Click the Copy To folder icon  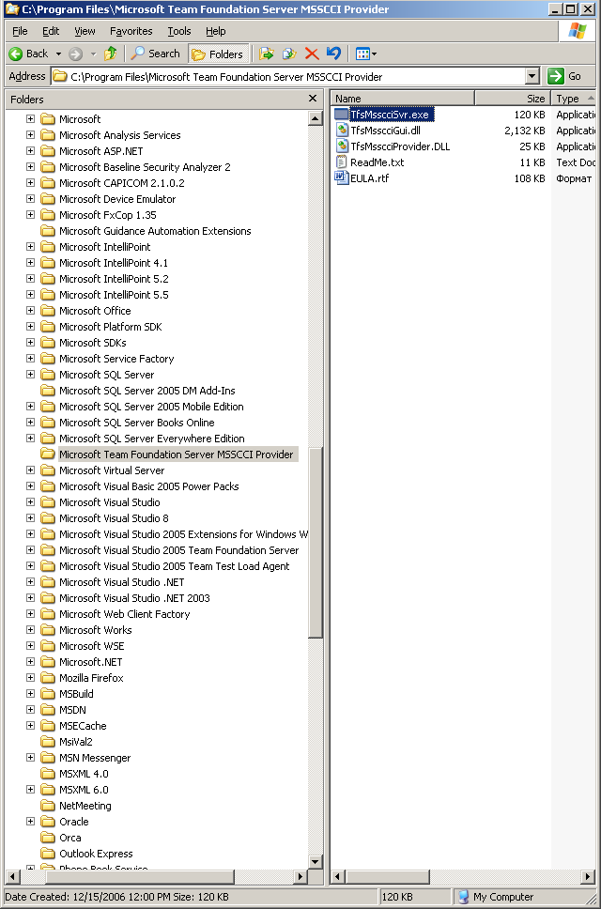tap(289, 54)
